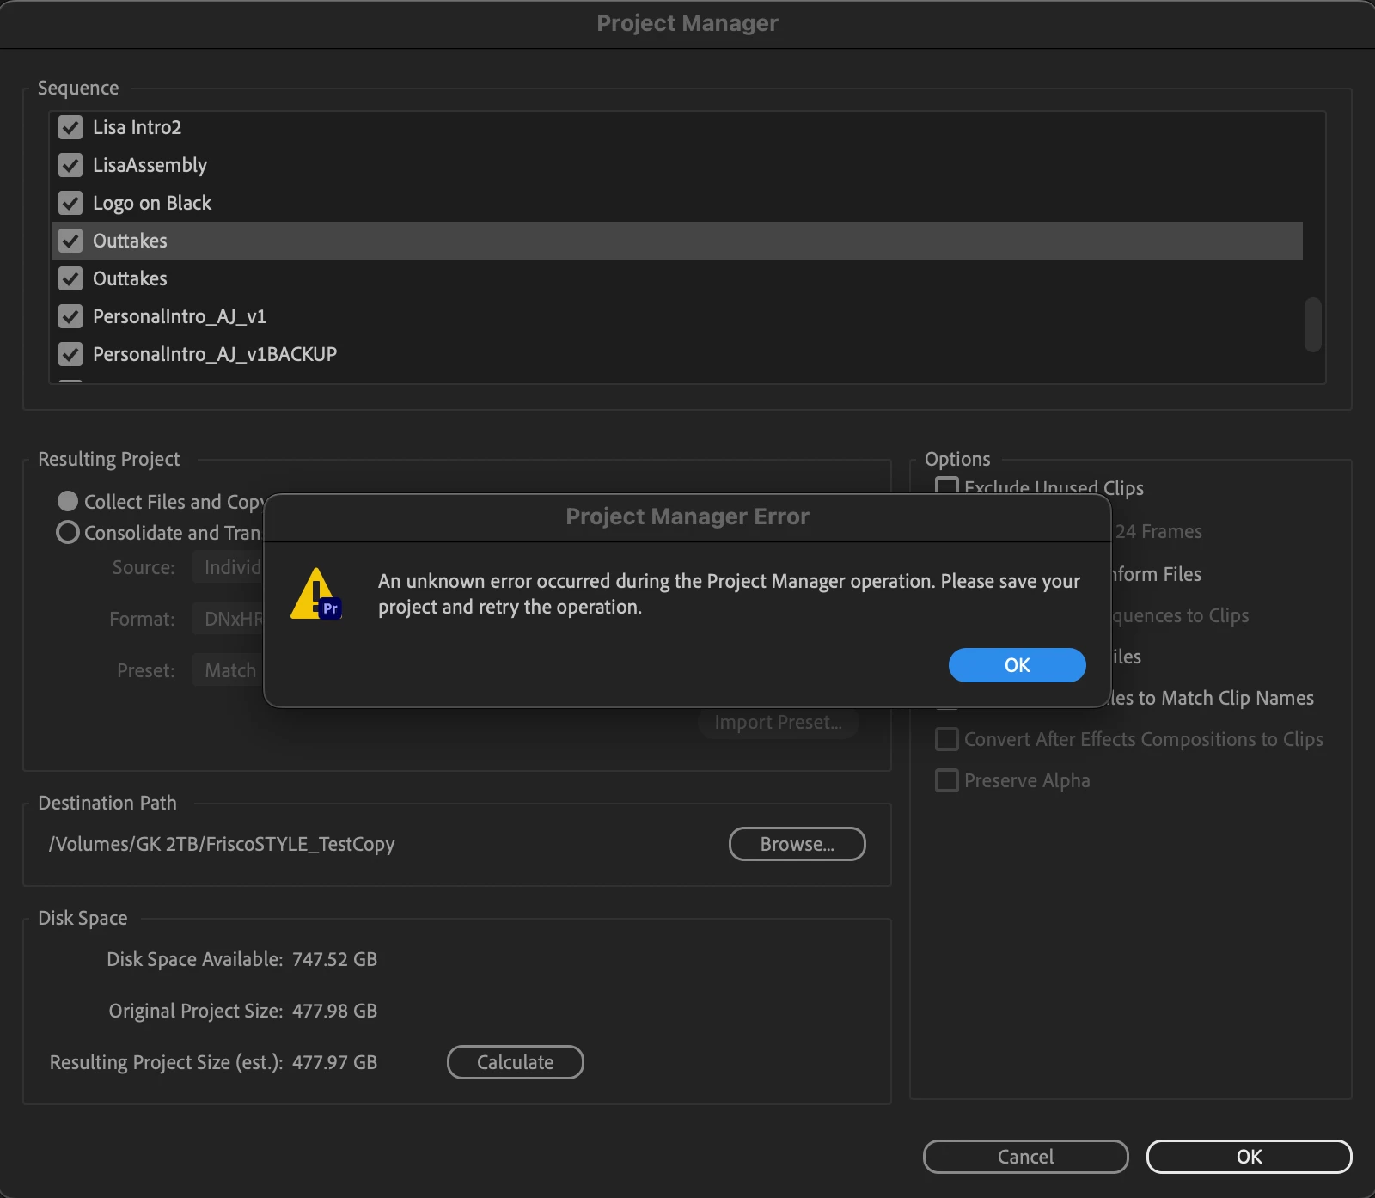Select the PersonalIntro_AJ_v1 sequence row

pos(677,316)
